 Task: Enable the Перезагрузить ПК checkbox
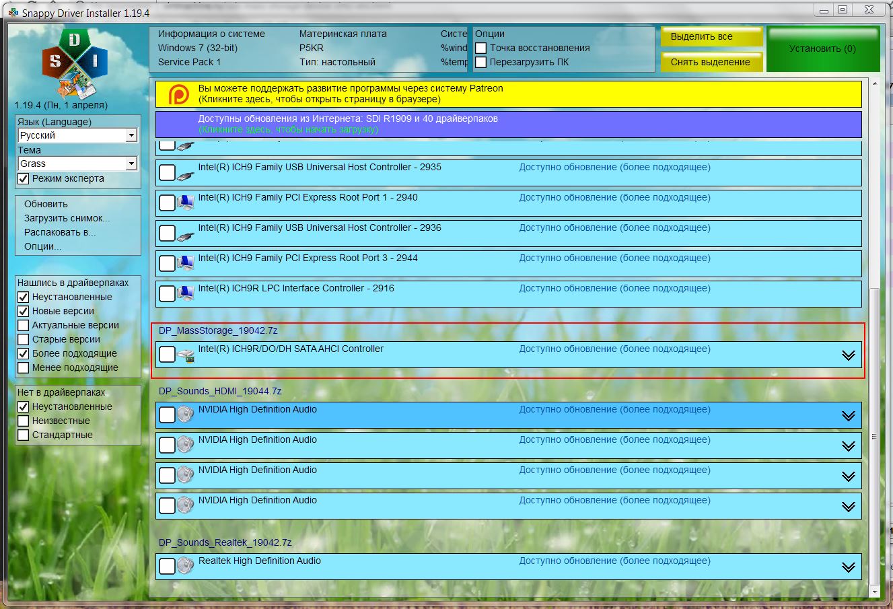click(x=481, y=63)
